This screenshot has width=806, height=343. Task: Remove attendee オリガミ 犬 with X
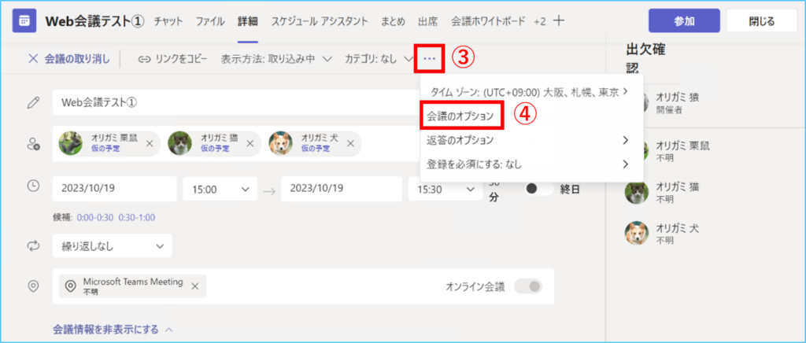(x=349, y=143)
